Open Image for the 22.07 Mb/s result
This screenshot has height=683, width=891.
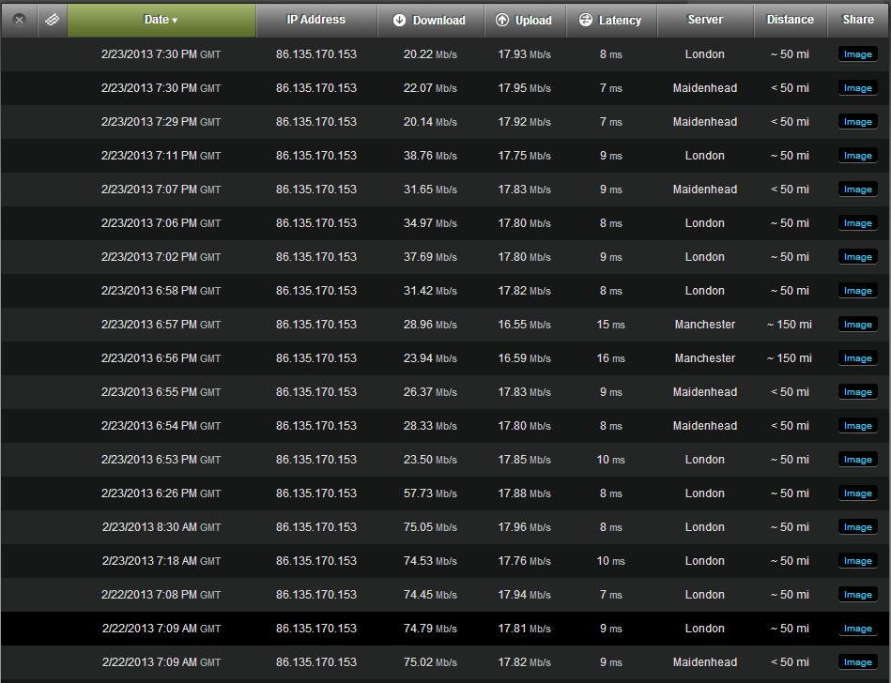point(857,88)
